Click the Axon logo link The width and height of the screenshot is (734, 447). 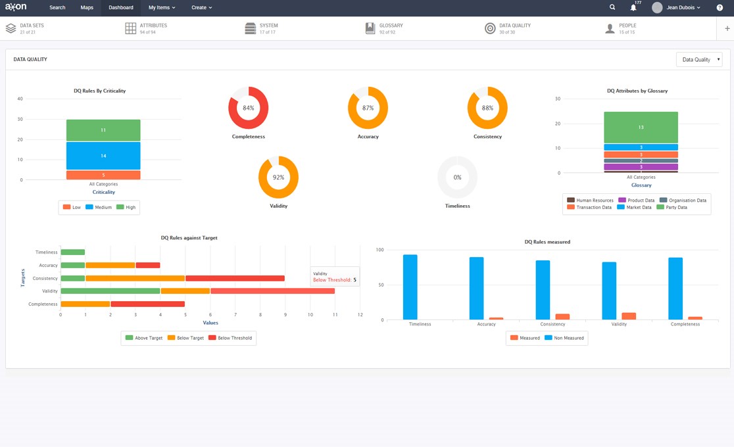point(16,7)
